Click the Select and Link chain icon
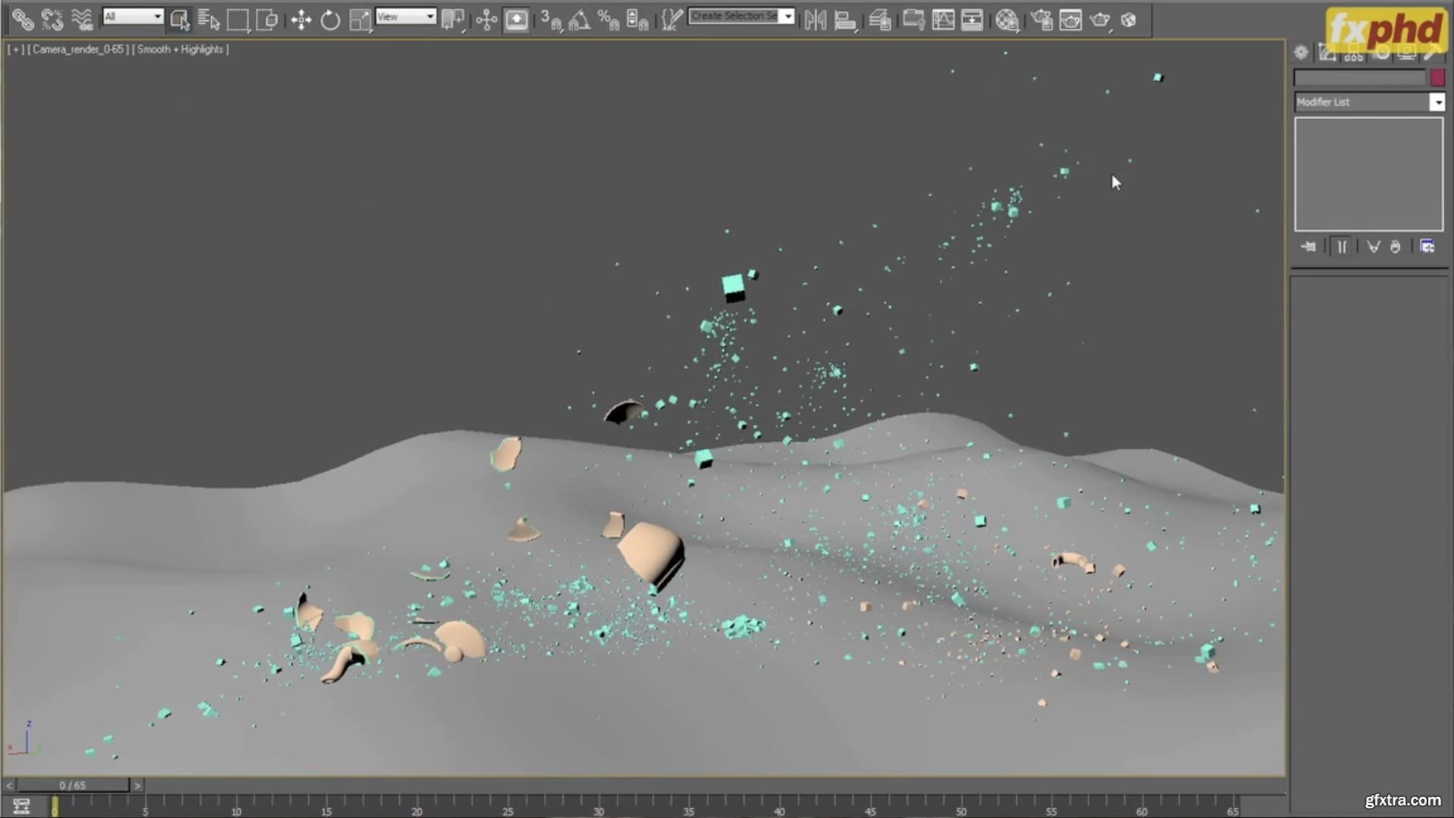This screenshot has height=818, width=1454. pyautogui.click(x=22, y=20)
